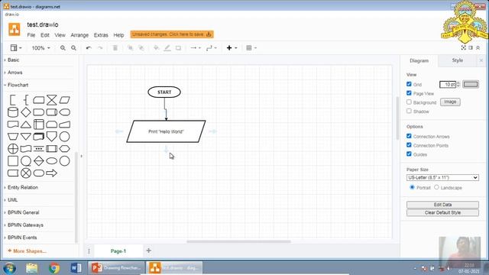489x275 pixels.
Task: Collapse the toolbar with double chevron
Action: (478, 47)
